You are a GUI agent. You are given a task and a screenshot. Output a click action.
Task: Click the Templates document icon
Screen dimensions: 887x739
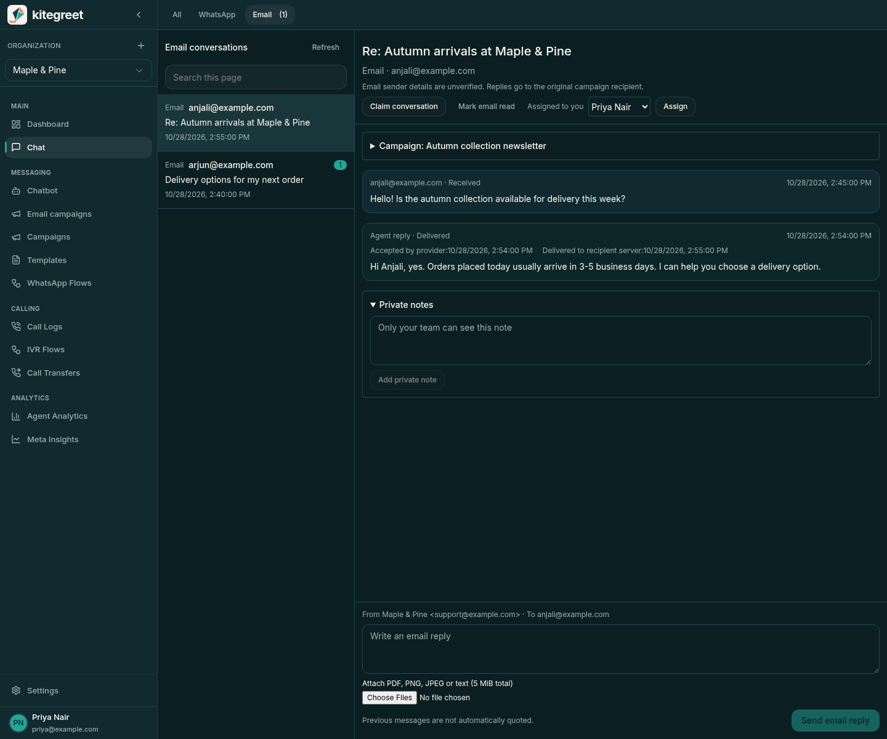click(16, 260)
